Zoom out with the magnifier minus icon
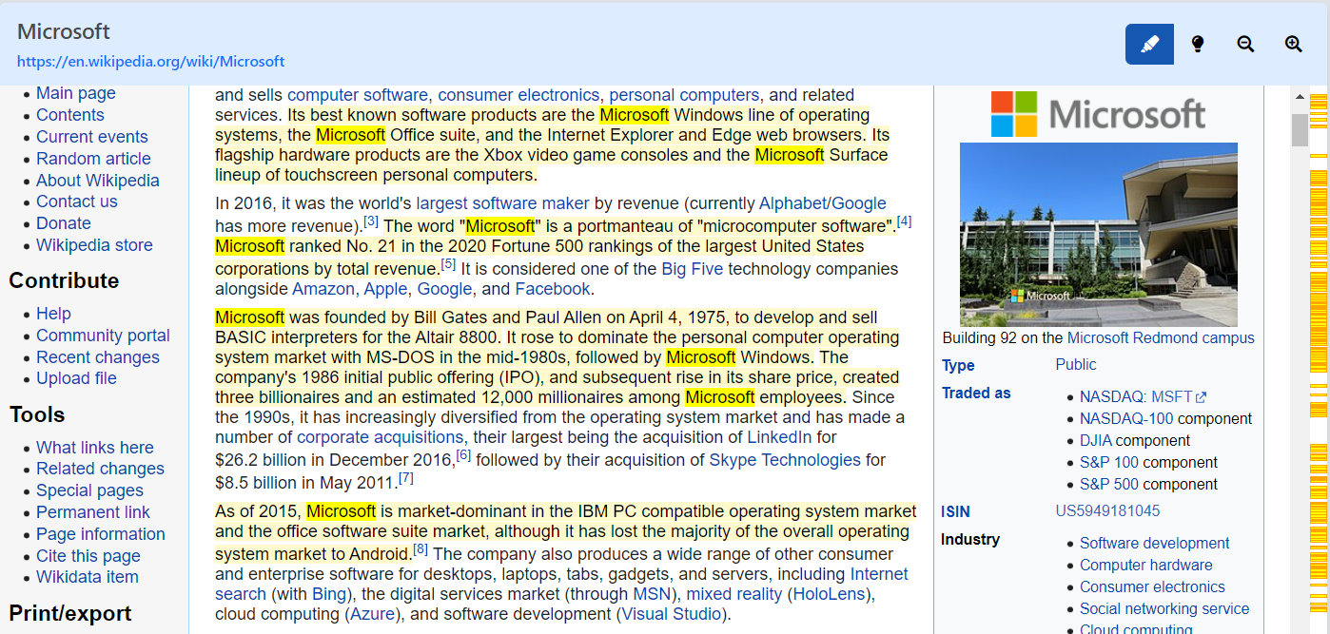 [1245, 45]
